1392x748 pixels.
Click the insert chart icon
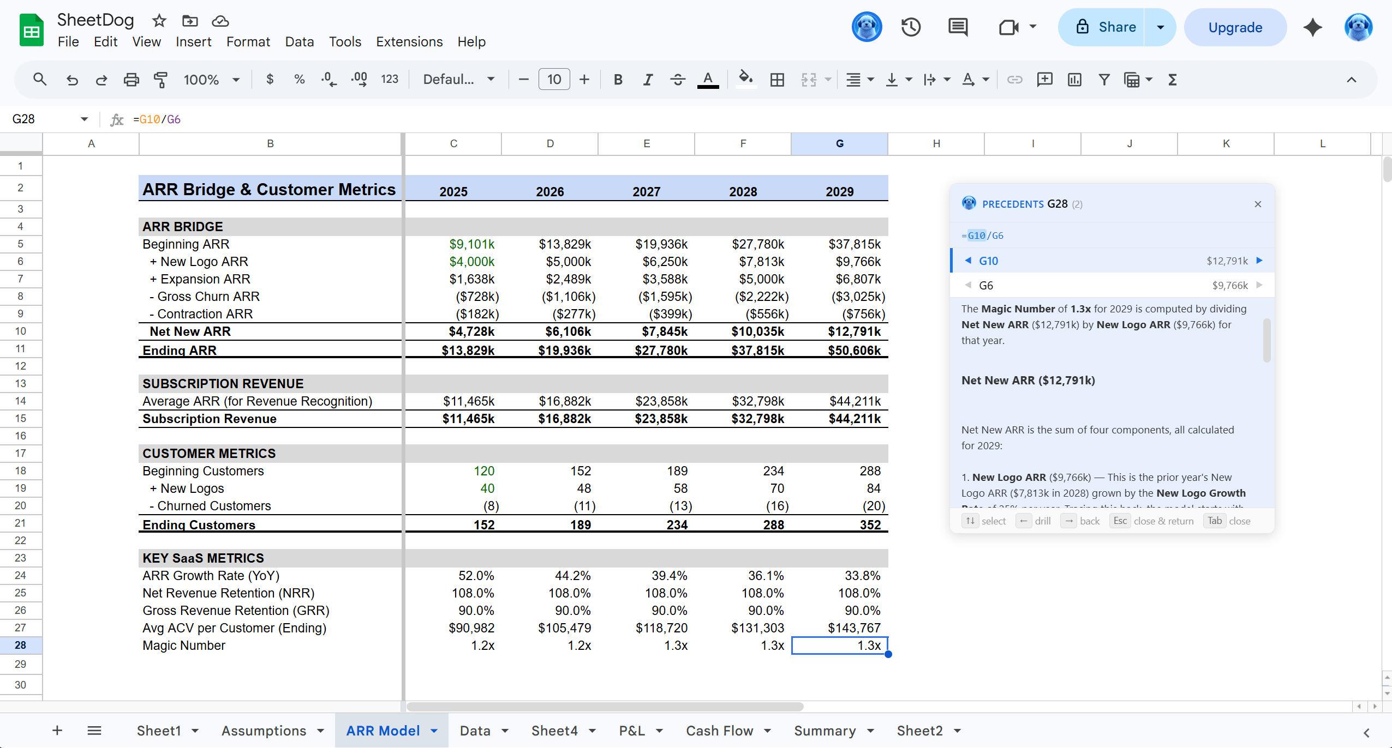(1074, 80)
